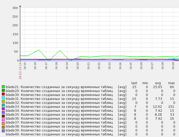
Task: Click green line peak near 19:16
Action: pyautogui.click(x=39, y=50)
